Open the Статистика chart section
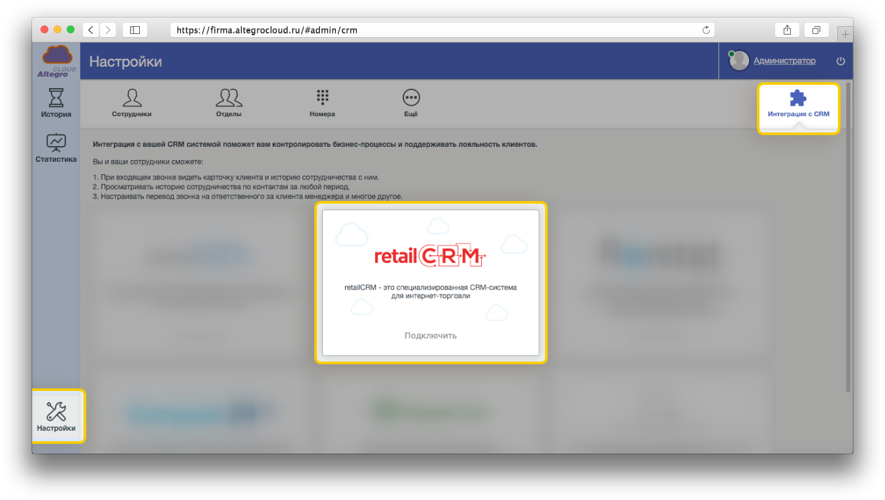Screen dimensions: 885x500 [x=56, y=148]
